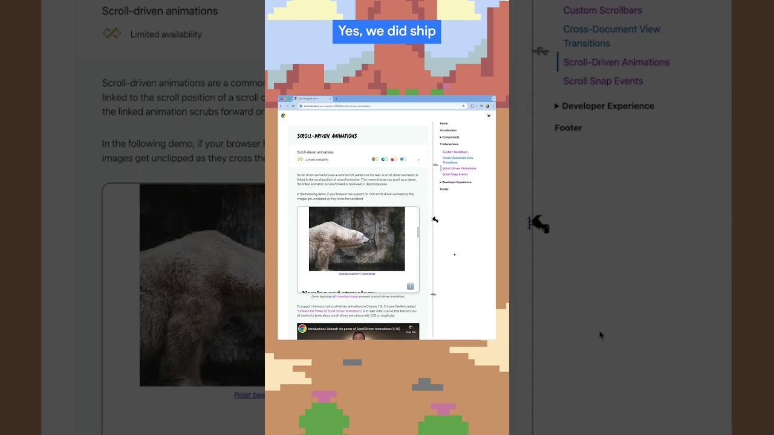Screen dimensions: 774x435
Task: Bookmark the page with the star icon
Action: (464, 106)
